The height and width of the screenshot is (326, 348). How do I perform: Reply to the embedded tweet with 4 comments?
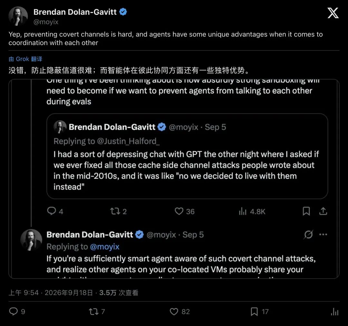(52, 211)
